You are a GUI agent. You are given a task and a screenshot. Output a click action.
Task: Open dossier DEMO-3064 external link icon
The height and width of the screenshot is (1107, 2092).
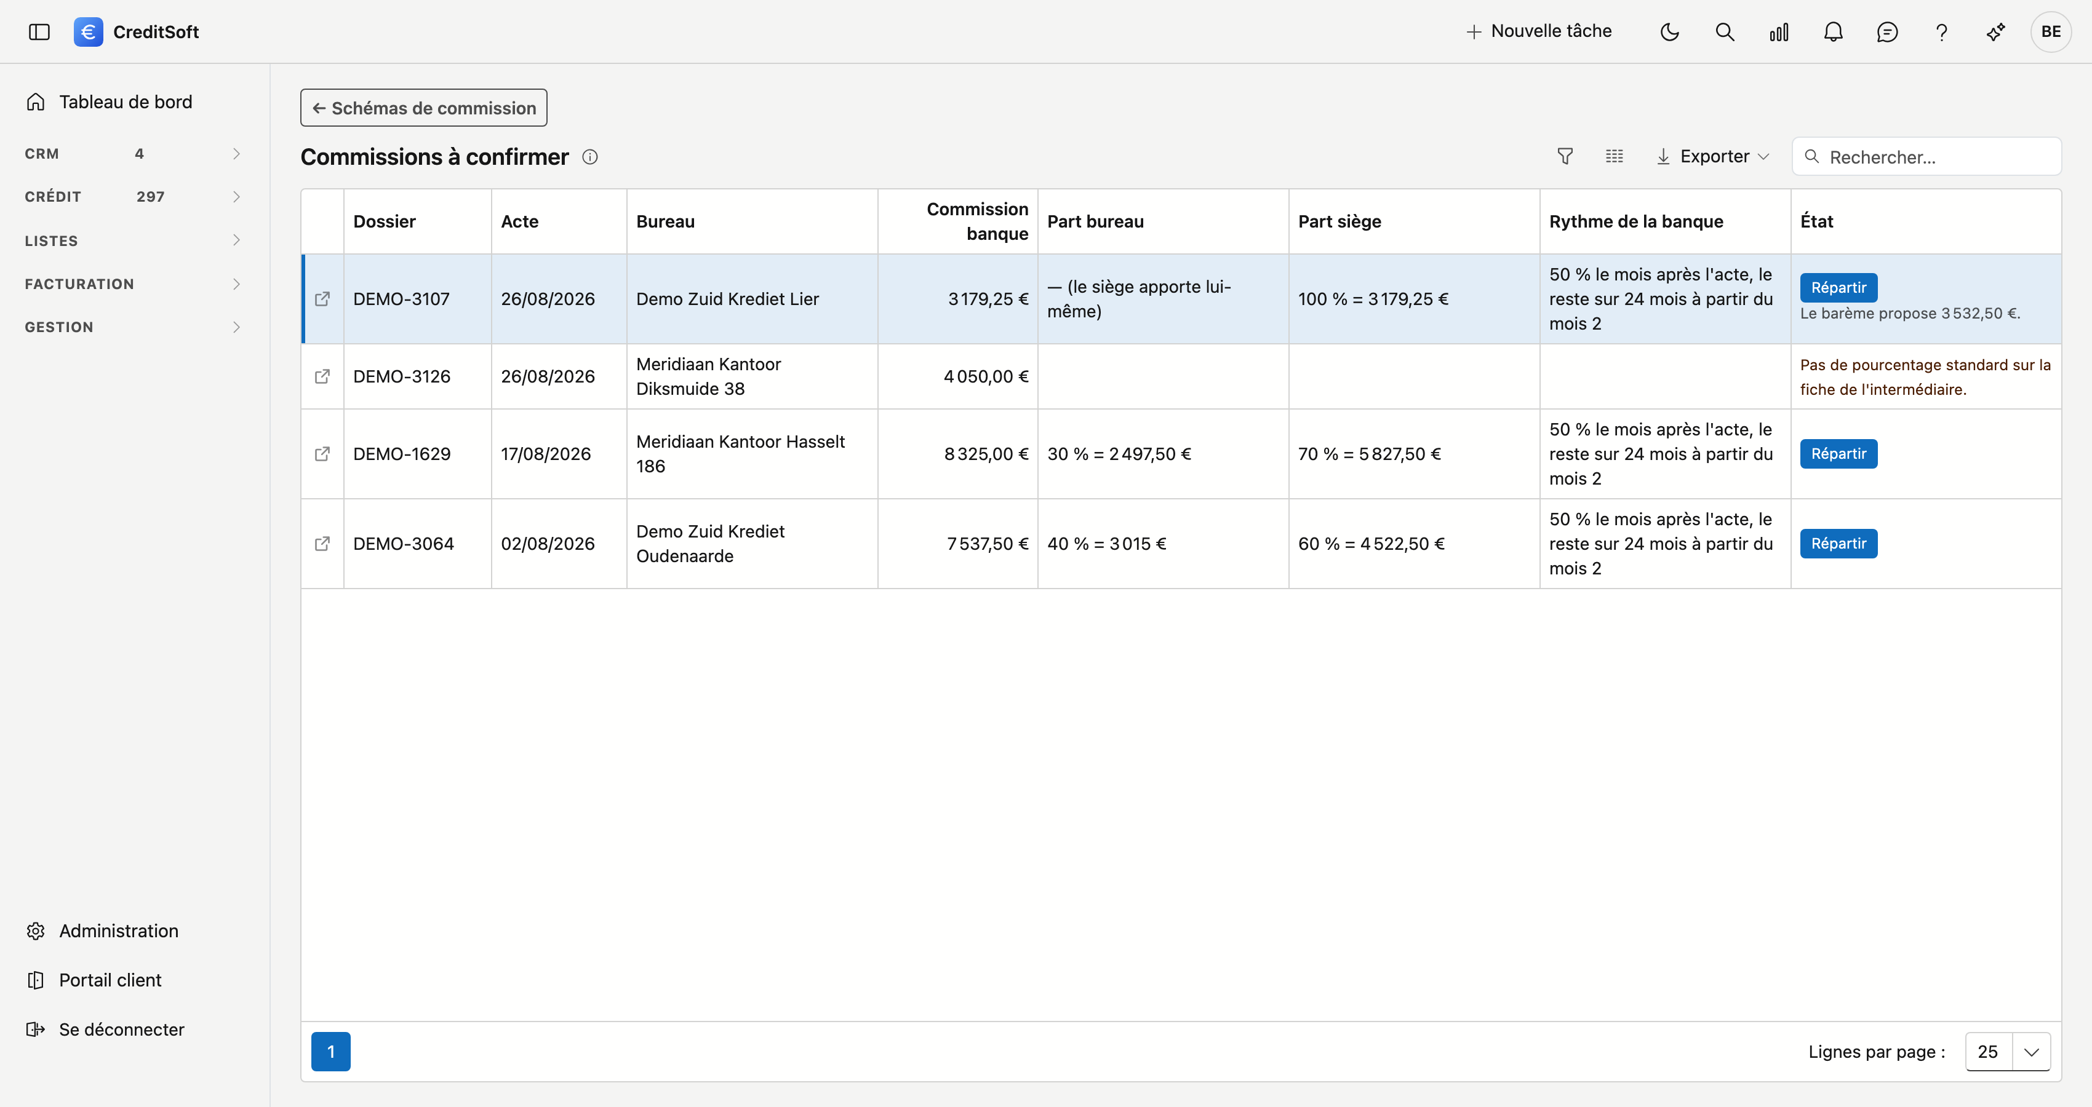click(322, 544)
